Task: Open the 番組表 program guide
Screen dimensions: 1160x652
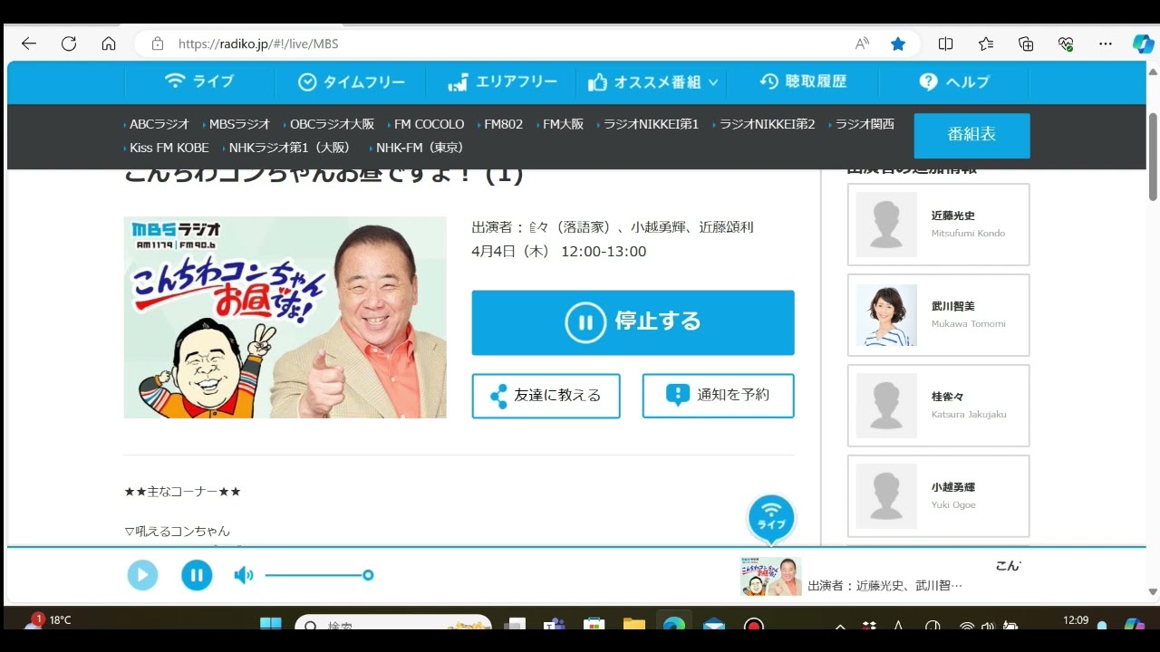Action: [971, 135]
